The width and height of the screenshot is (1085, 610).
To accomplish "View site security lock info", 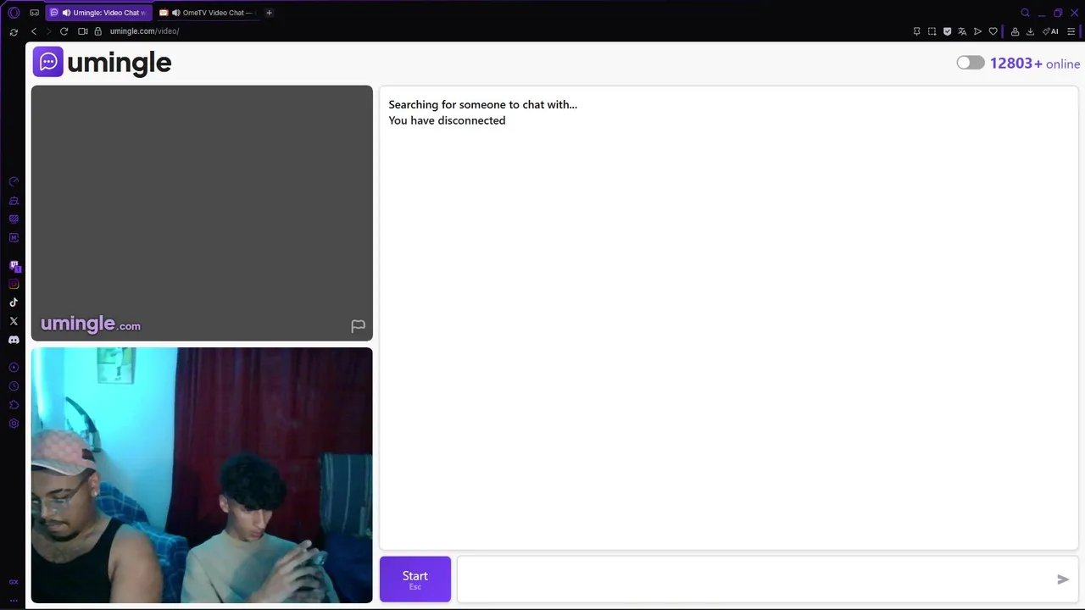I will coord(98,31).
